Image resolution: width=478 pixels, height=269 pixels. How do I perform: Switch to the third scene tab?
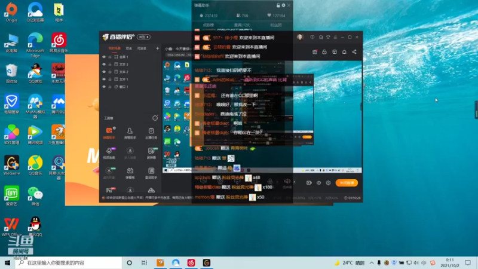pyautogui.click(x=142, y=48)
